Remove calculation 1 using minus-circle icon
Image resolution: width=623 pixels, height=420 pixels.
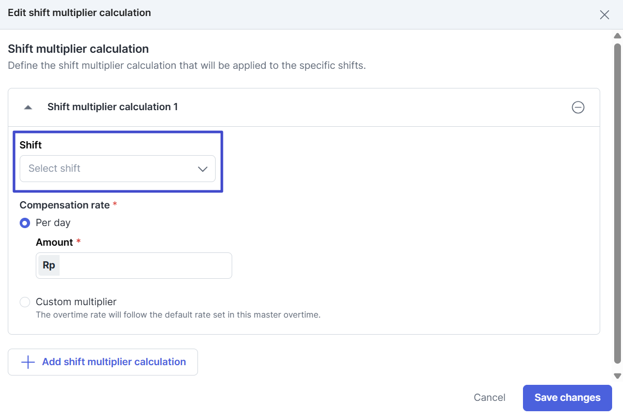click(x=578, y=107)
